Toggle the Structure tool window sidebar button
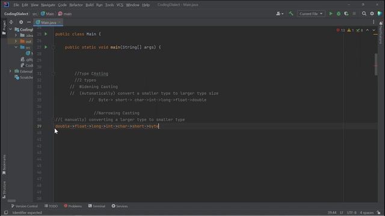The width and height of the screenshot is (385, 216). point(4,190)
